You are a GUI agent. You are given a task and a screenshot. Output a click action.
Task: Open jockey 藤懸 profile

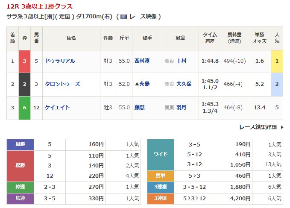pos(140,107)
